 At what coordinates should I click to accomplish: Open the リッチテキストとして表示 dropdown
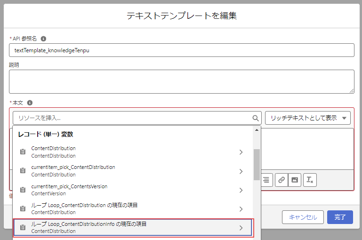(x=308, y=118)
